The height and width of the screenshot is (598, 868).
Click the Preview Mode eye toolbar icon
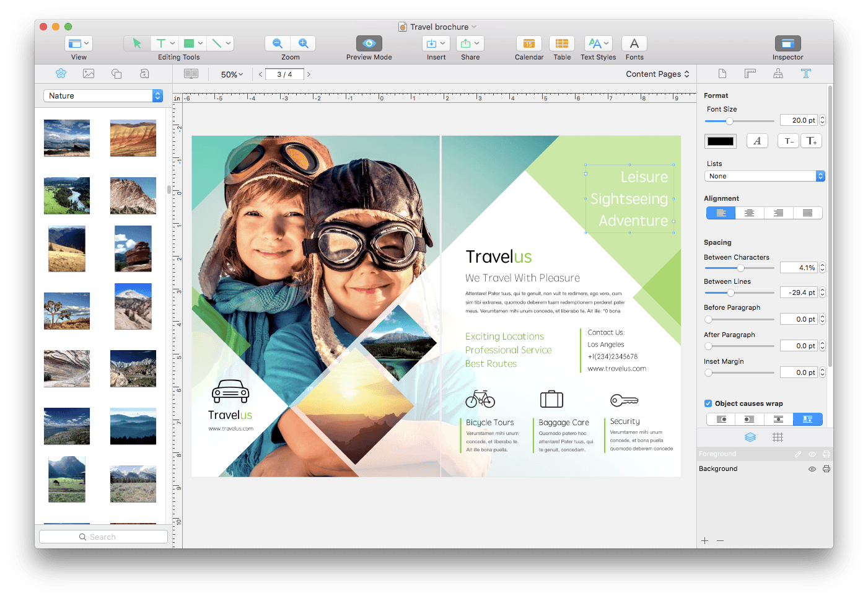pyautogui.click(x=369, y=43)
